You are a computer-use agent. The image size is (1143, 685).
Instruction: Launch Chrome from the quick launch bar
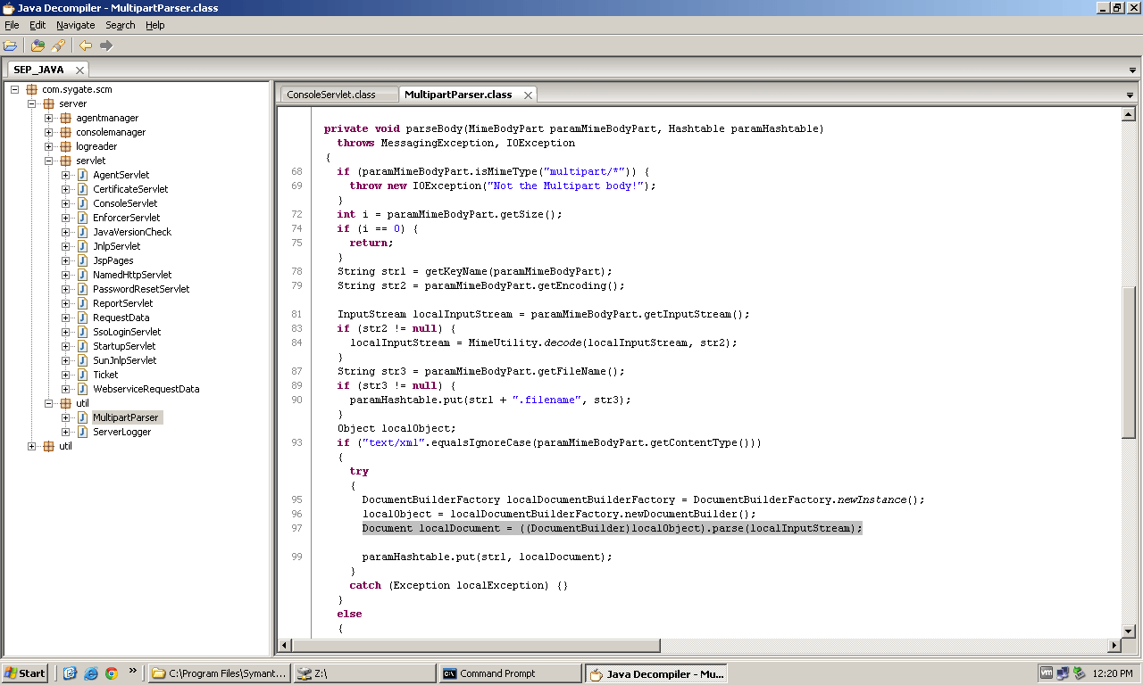pyautogui.click(x=112, y=673)
